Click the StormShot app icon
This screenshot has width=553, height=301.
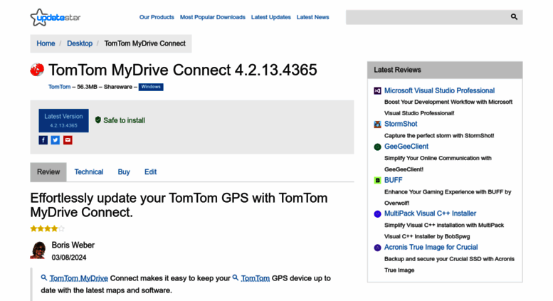[377, 125]
